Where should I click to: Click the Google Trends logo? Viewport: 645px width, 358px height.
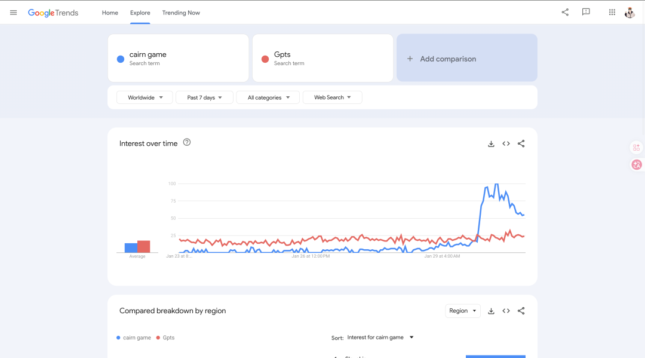point(53,13)
